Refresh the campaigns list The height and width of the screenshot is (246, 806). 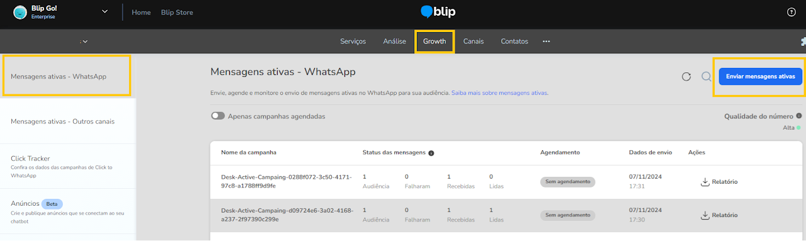(686, 77)
